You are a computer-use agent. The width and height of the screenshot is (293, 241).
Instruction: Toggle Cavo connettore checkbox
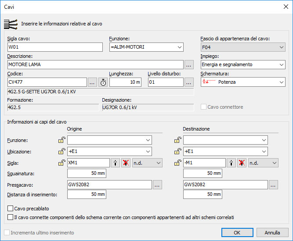pyautogui.click(x=203, y=107)
